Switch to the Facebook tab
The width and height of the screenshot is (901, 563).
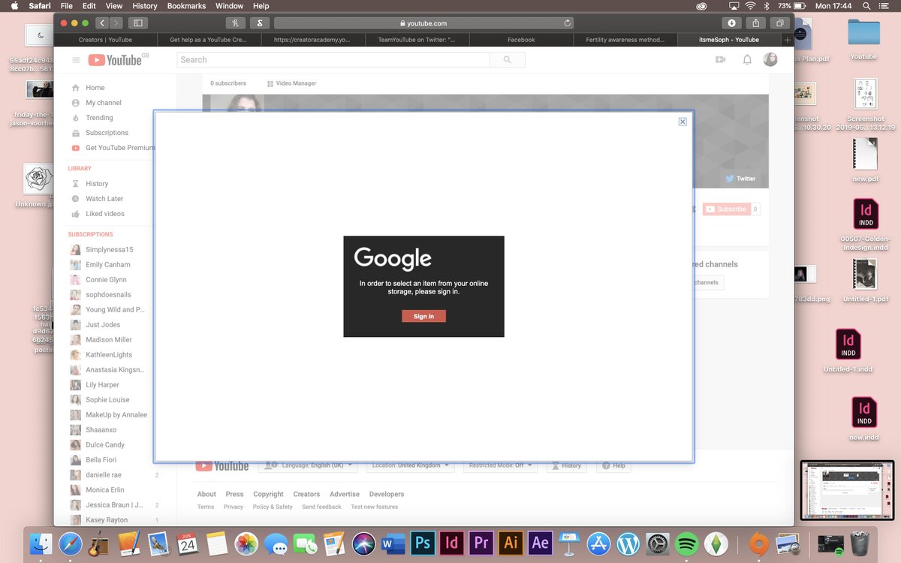[x=521, y=40]
